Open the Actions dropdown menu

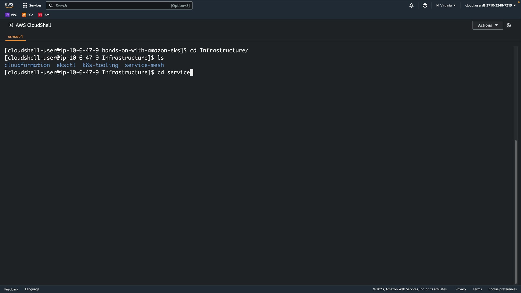point(487,25)
